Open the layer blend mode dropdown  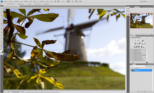(x=138, y=66)
